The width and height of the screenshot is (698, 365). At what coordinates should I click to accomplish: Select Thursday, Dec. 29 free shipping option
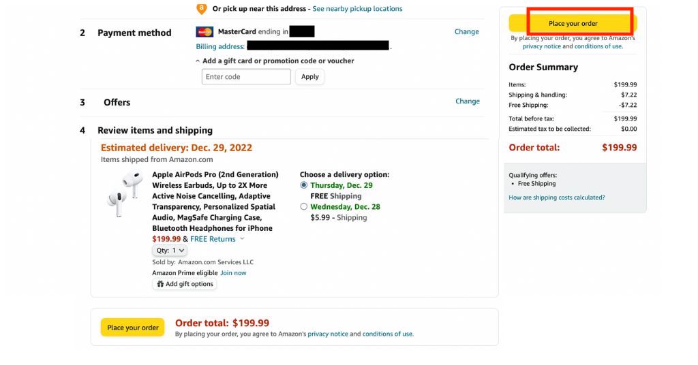304,185
